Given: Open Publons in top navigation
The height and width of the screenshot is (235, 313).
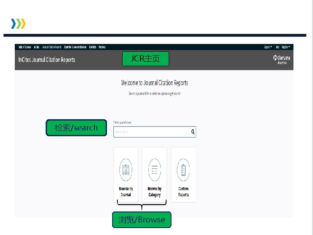Looking at the screenshot, I should [x=102, y=47].
